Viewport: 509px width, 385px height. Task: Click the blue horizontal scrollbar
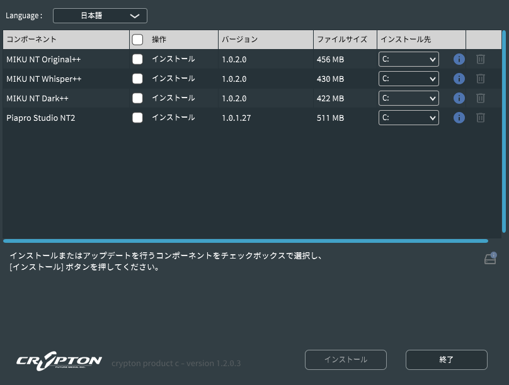(245, 240)
